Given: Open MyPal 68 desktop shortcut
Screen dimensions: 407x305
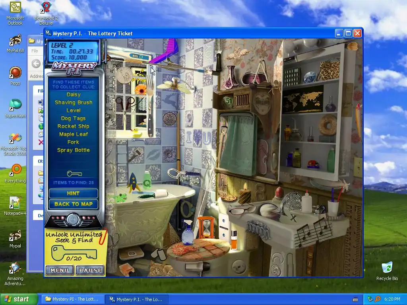Looking at the screenshot, I should [x=15, y=44].
